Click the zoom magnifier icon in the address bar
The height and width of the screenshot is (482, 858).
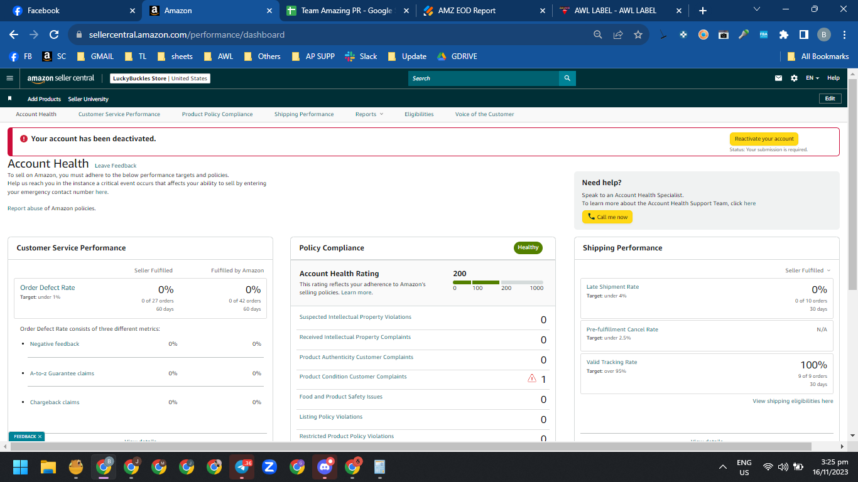[598, 35]
